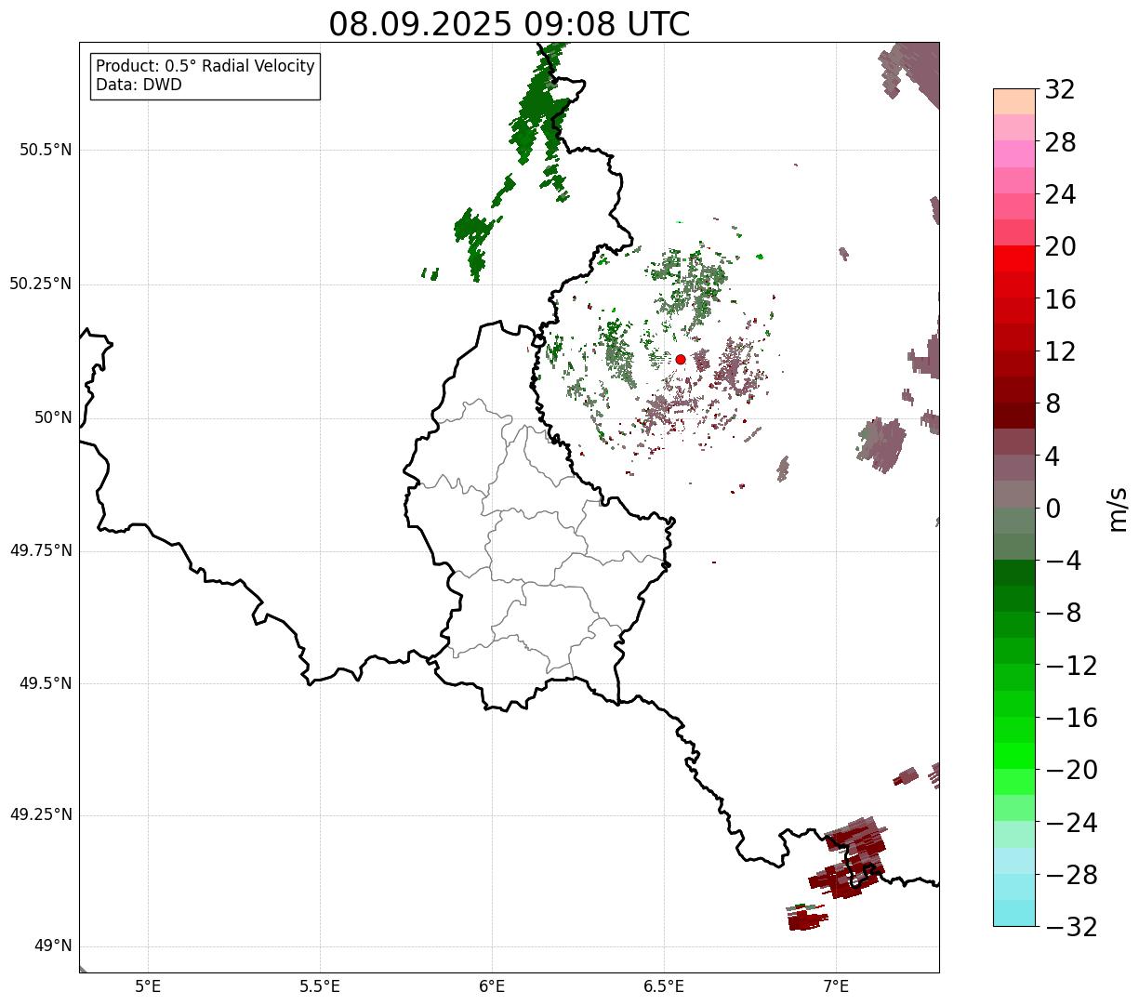Click the bright red colorbar segment just below 20
The width and height of the screenshot is (1139, 1005).
coord(1014,258)
